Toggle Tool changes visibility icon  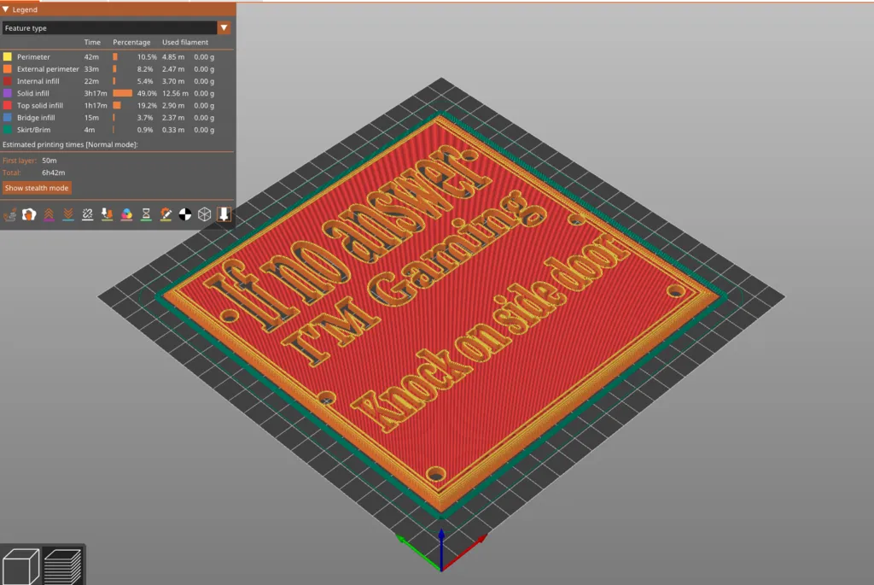[107, 214]
